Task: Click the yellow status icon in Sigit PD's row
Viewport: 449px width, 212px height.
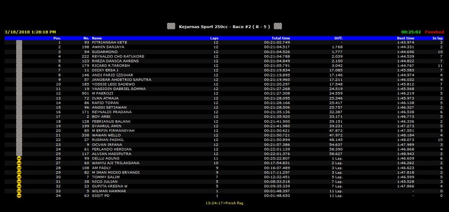Action: pos(19,196)
